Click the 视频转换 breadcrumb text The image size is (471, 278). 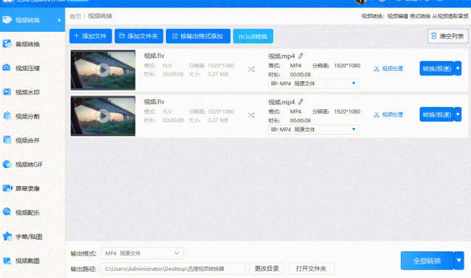pyautogui.click(x=100, y=16)
